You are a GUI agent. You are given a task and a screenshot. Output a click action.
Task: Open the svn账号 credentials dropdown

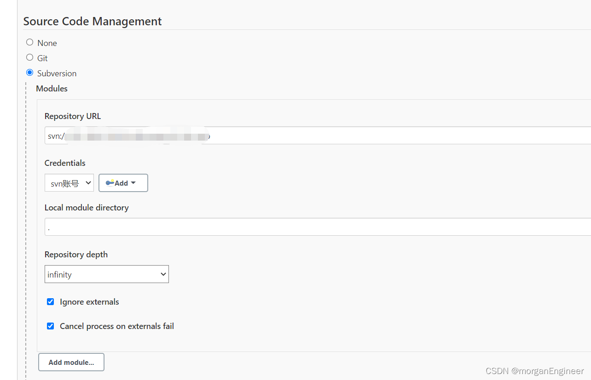pos(69,183)
